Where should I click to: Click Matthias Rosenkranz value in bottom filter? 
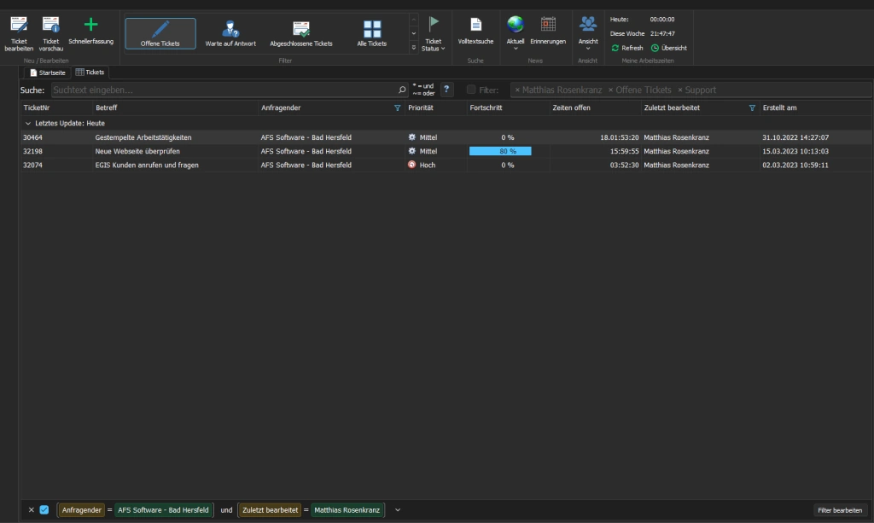347,509
